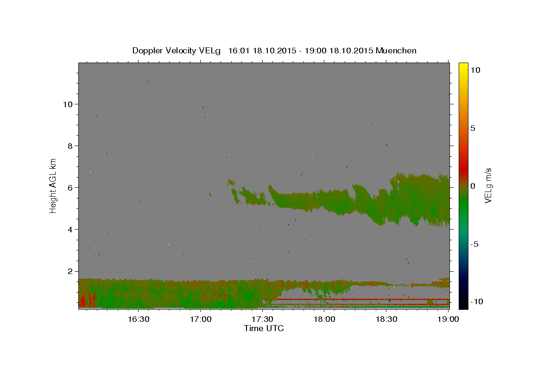Click the colorbar value 5 label
The image size is (556, 371).
tap(473, 128)
